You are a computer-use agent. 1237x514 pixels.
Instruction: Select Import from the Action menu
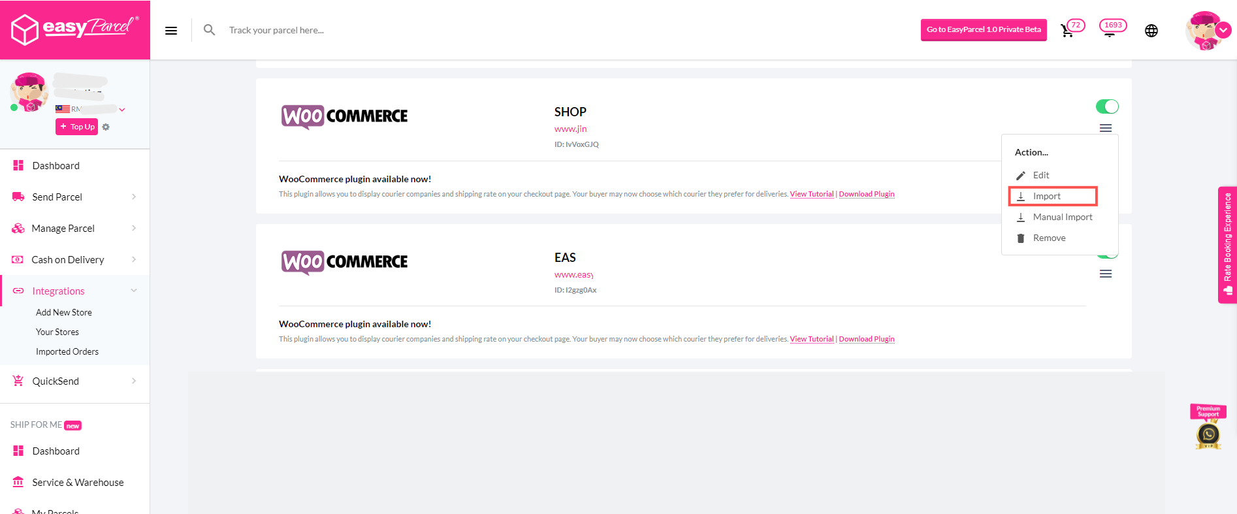coord(1053,196)
